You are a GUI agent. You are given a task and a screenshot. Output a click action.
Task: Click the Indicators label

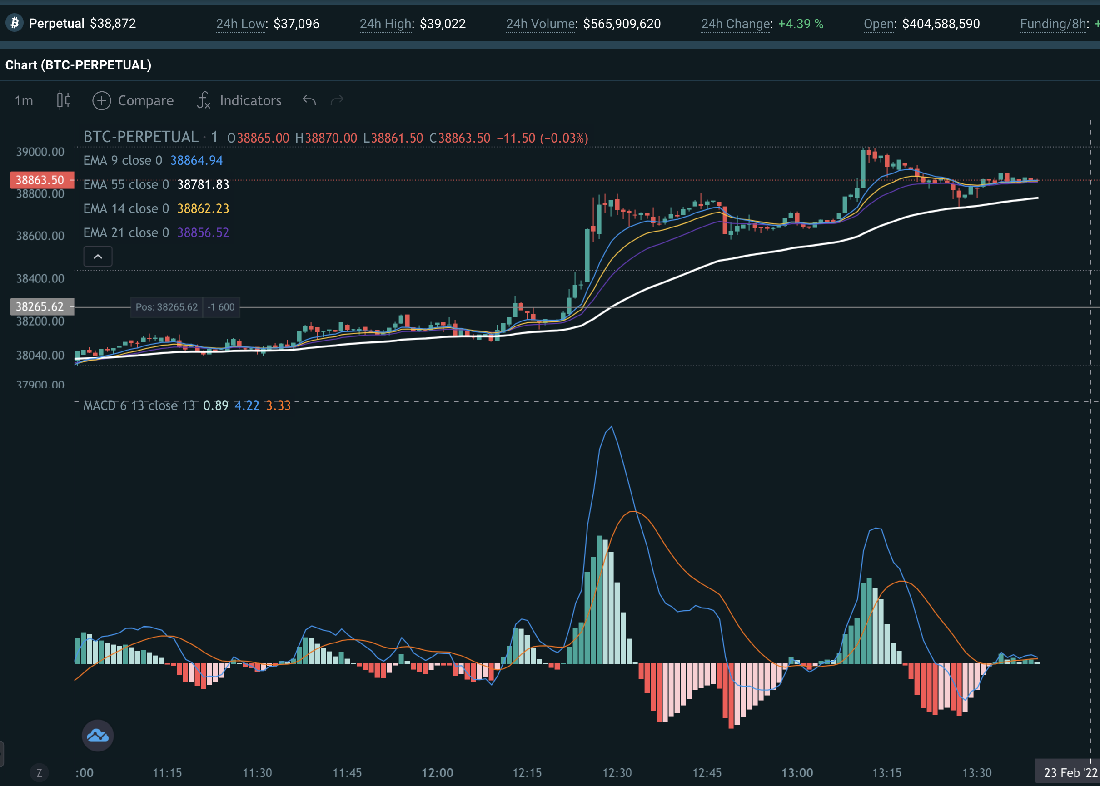click(x=250, y=101)
